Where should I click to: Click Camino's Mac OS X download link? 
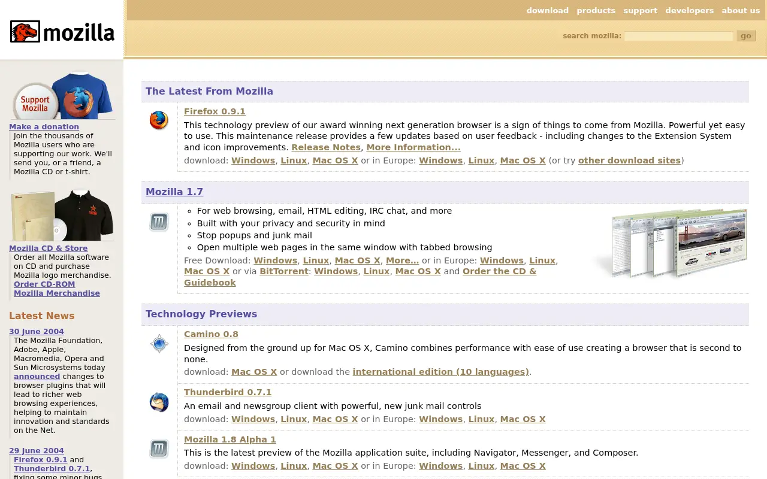254,372
